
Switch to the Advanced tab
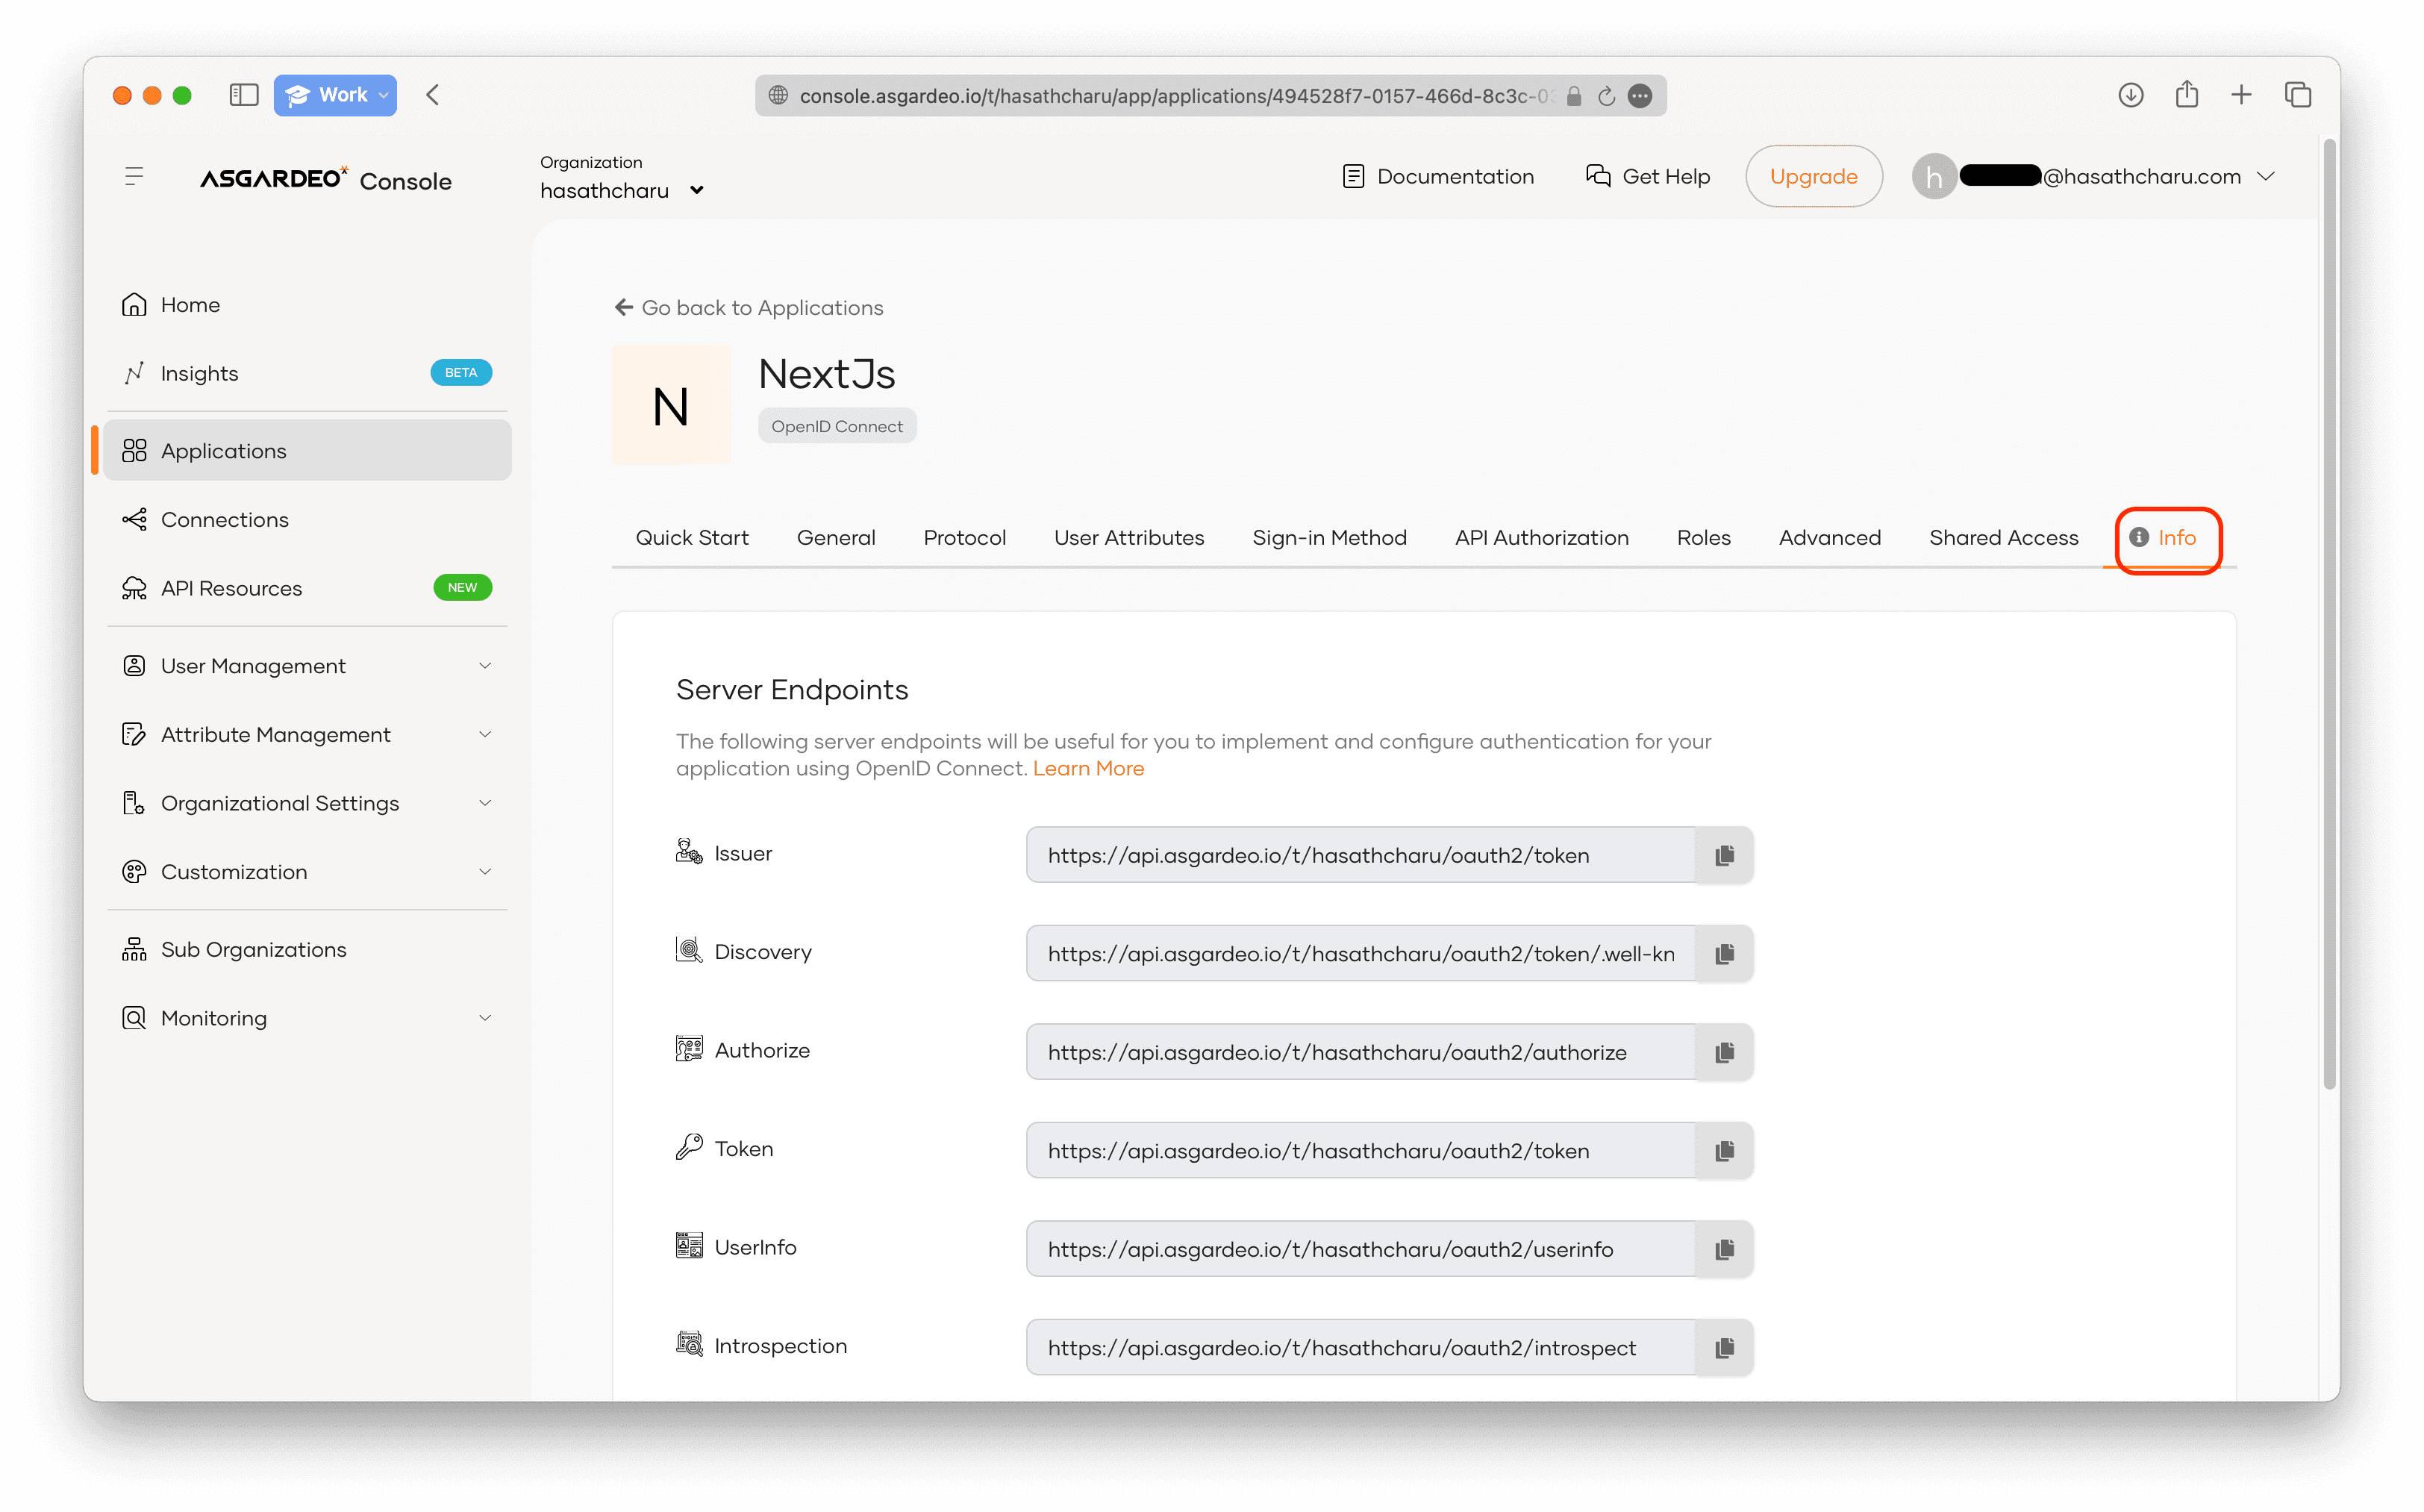(x=1830, y=538)
